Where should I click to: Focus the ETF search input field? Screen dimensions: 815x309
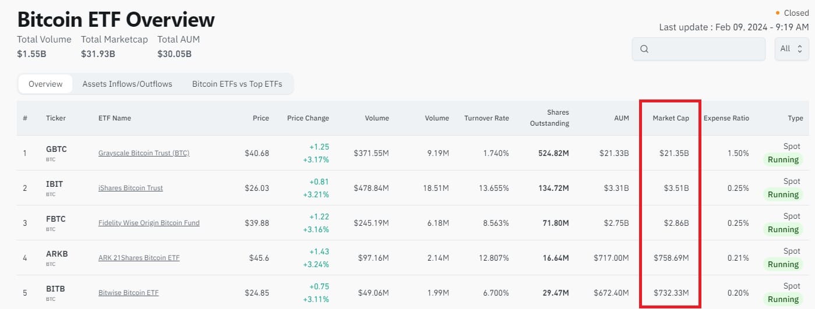point(698,49)
